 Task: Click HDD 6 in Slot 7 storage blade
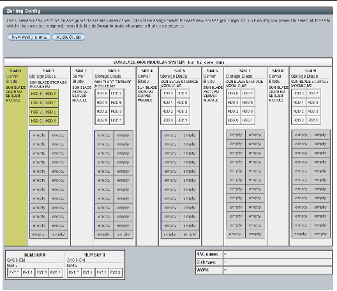click(x=233, y=93)
